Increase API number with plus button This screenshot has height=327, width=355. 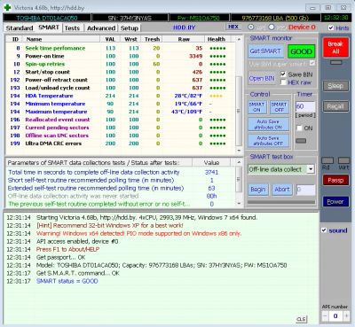(346, 316)
